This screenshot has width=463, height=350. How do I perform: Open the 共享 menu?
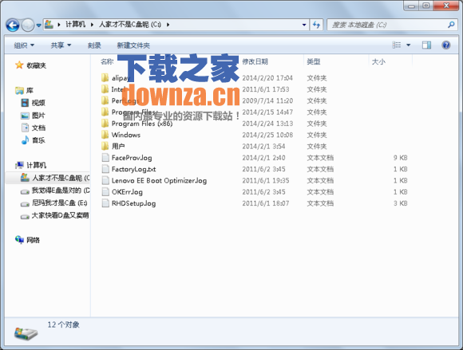(61, 45)
